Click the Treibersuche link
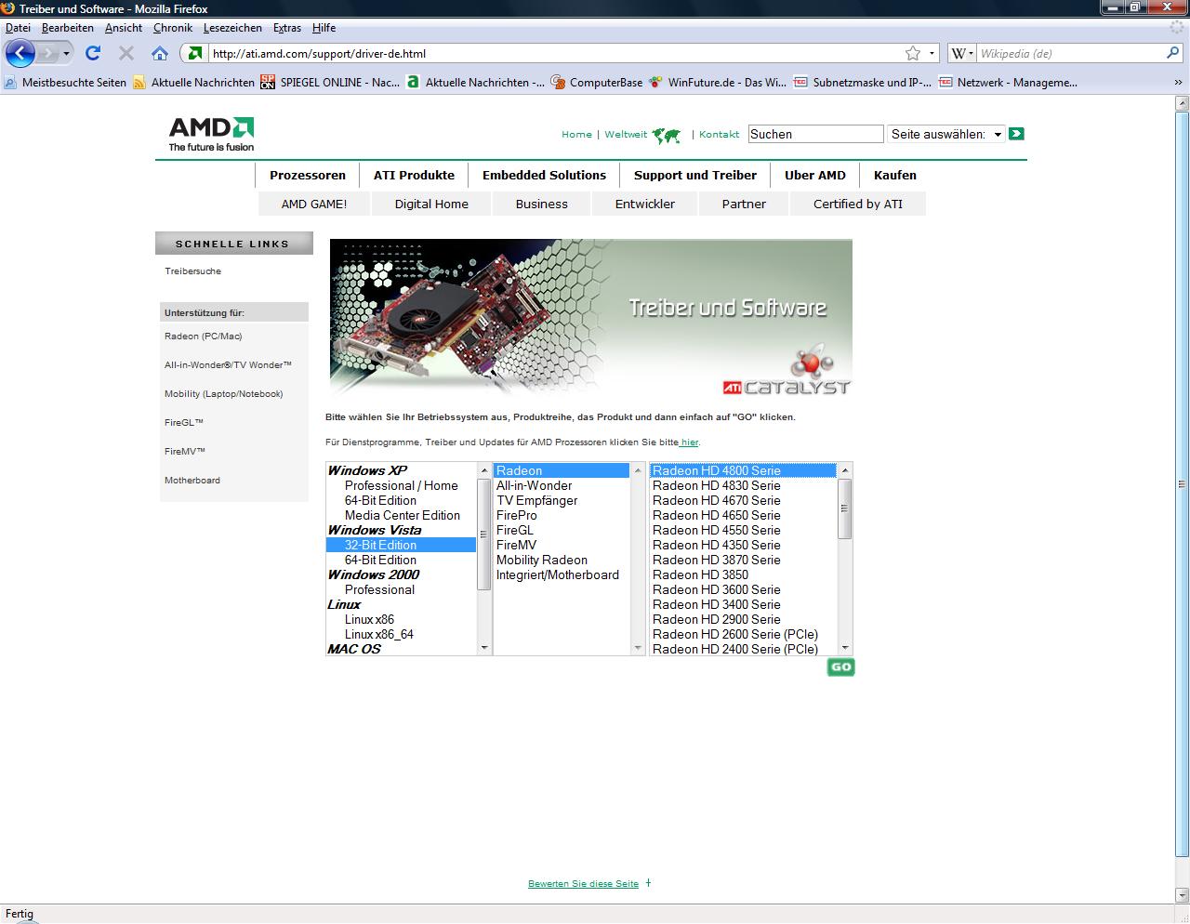 (193, 271)
